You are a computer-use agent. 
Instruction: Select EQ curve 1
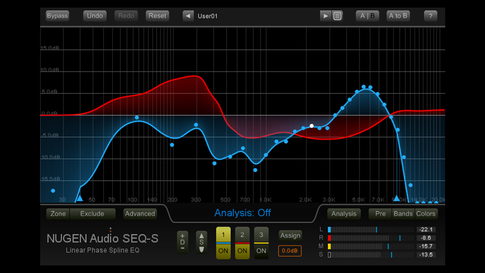[x=224, y=235]
